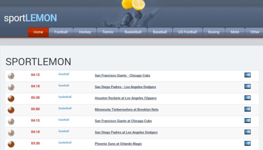This screenshot has height=150, width=263.
Task: Open San Francisco Giants - Chicago Cubs link
Action: click(122, 75)
